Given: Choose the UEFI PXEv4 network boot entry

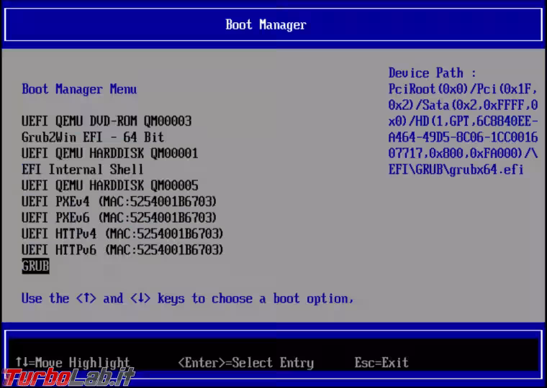Looking at the screenshot, I should [x=119, y=201].
